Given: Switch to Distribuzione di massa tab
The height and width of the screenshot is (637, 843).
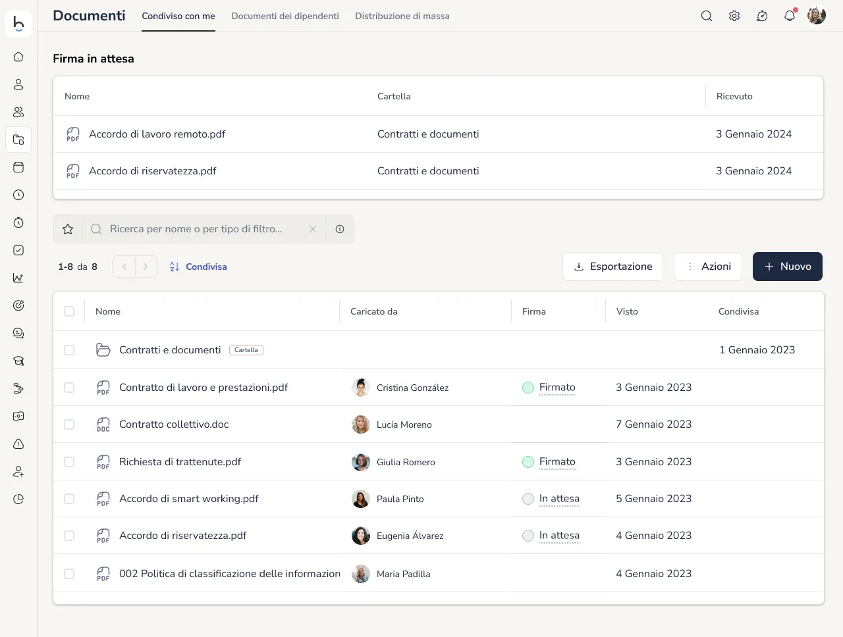Looking at the screenshot, I should point(402,16).
